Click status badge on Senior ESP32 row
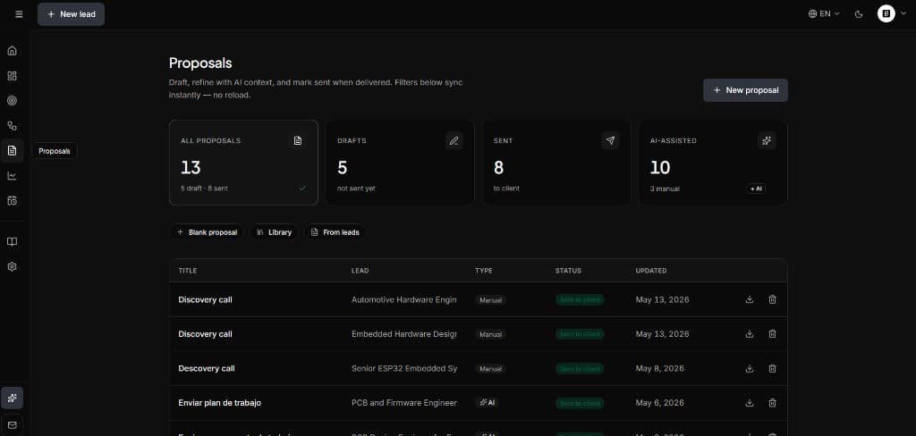The image size is (916, 436). pyautogui.click(x=580, y=368)
